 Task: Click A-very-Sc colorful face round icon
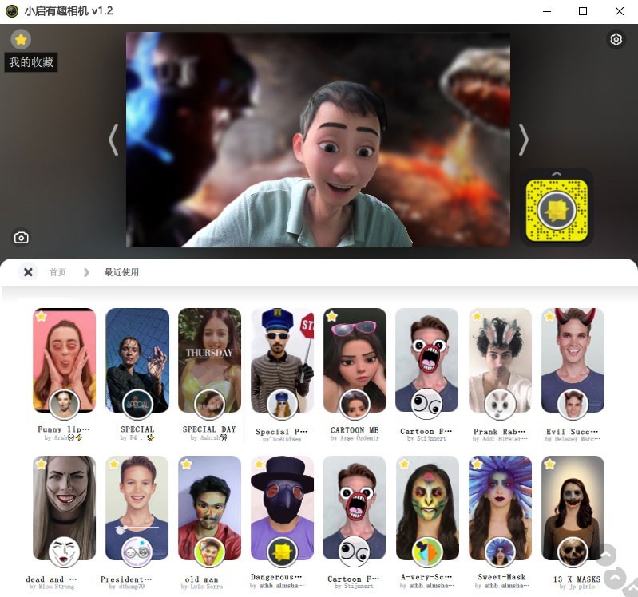pos(427,552)
